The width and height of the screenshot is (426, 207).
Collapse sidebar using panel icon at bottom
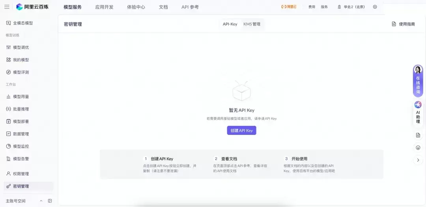[x=50, y=201]
